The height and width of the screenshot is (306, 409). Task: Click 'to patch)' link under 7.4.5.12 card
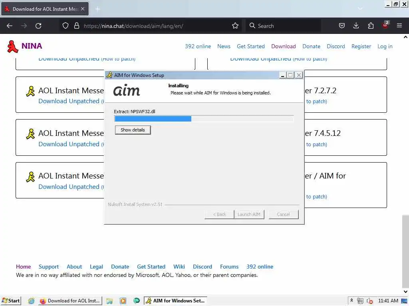[317, 144]
